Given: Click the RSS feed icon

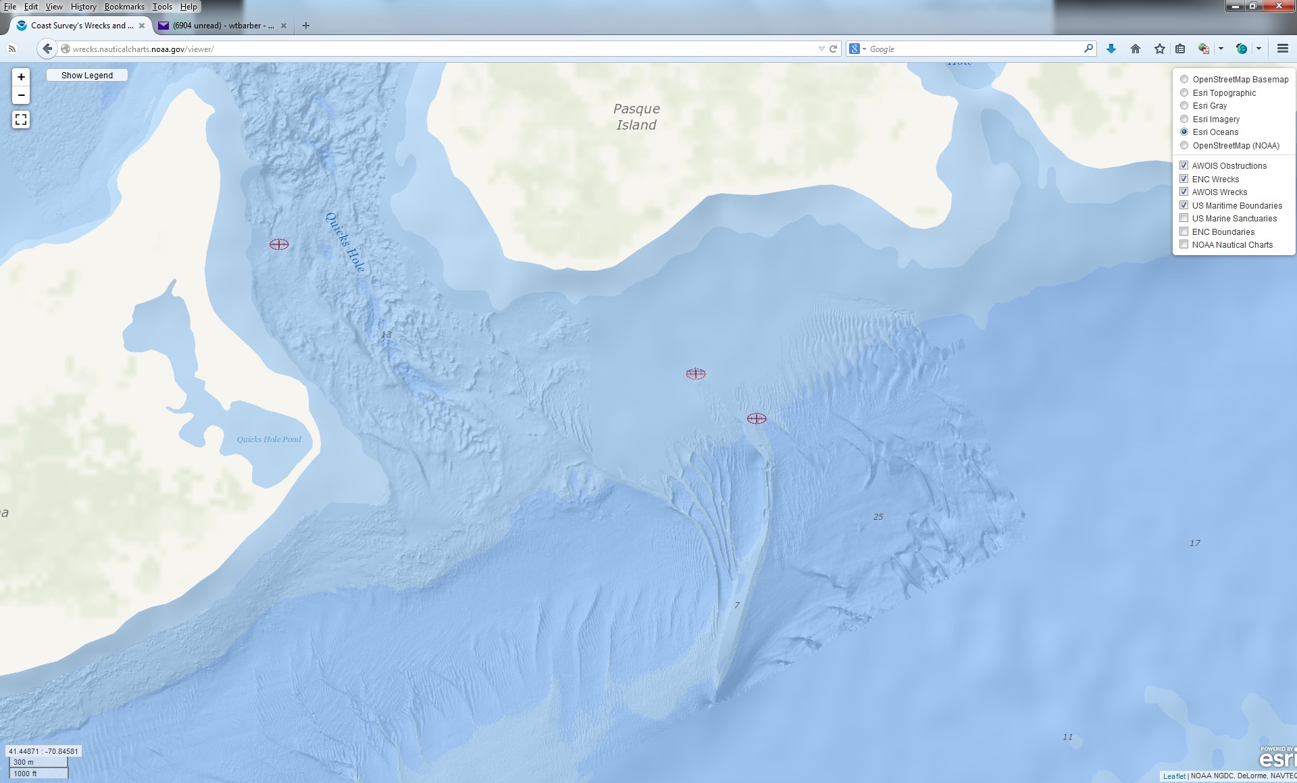Looking at the screenshot, I should tap(11, 49).
